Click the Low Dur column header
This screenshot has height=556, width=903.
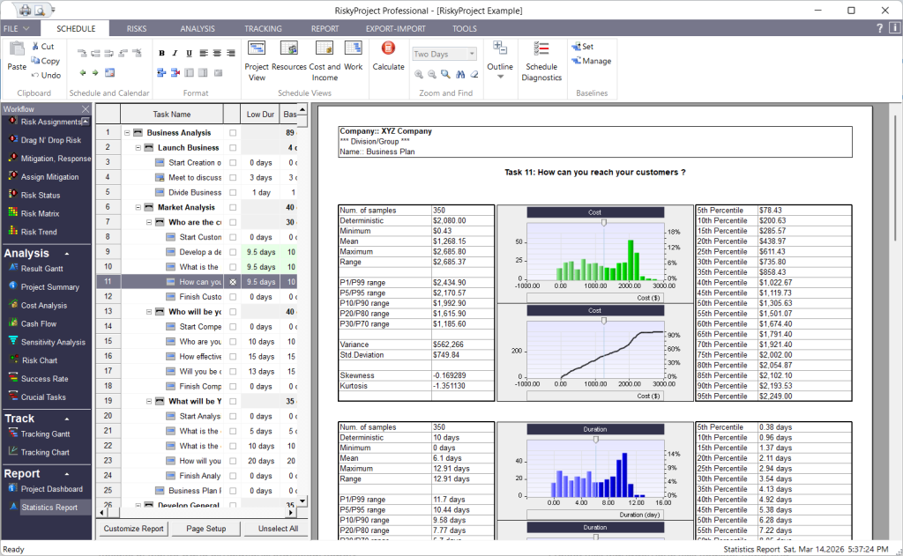(x=260, y=114)
